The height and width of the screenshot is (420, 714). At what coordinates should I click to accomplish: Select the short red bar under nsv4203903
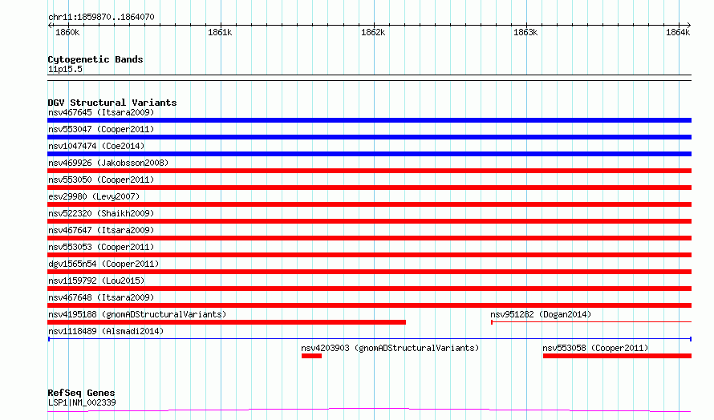[311, 356]
